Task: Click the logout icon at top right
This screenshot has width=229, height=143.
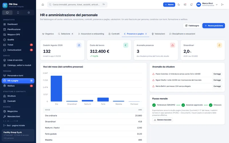Action: tap(222, 5)
